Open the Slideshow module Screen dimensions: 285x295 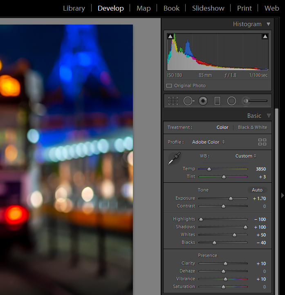tap(208, 8)
